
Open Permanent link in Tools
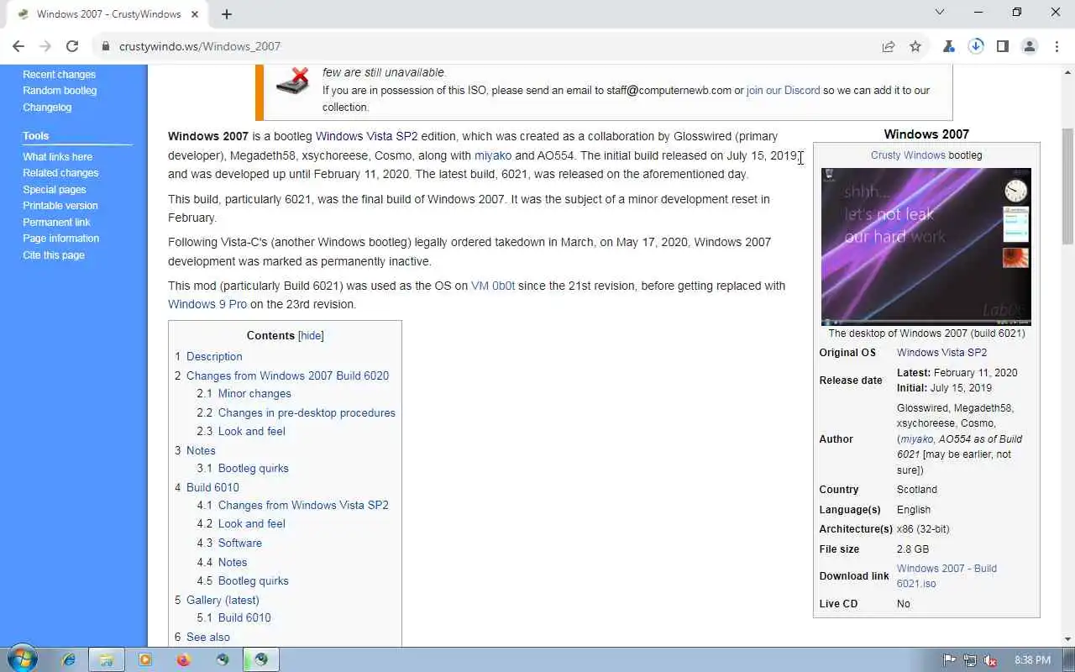point(56,223)
